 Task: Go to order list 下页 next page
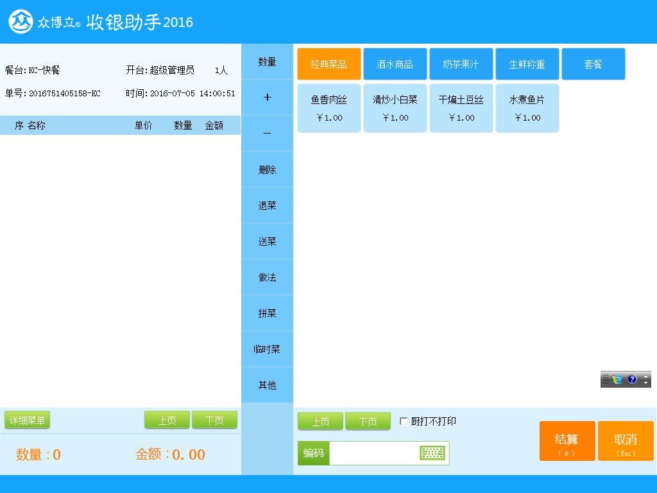214,420
